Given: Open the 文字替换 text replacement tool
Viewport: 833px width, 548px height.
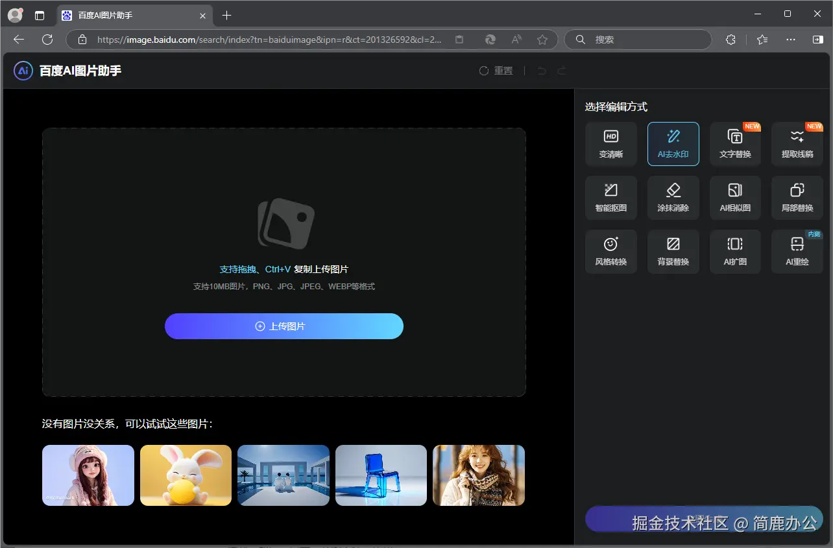Looking at the screenshot, I should pos(734,143).
